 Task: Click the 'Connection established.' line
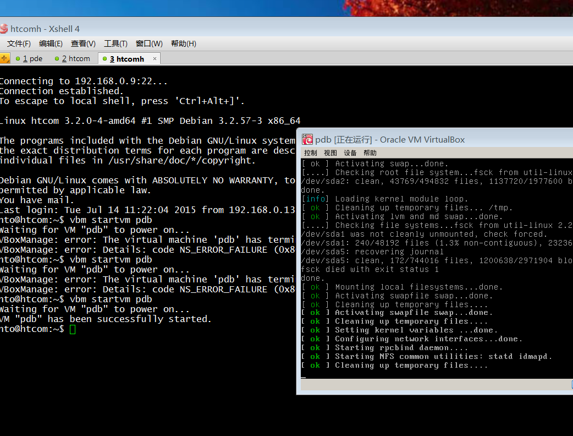point(62,91)
